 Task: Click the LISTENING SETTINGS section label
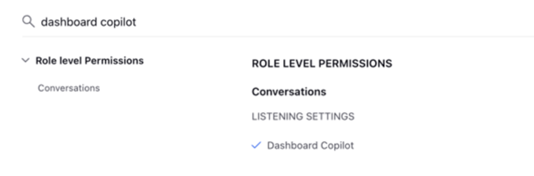(303, 117)
